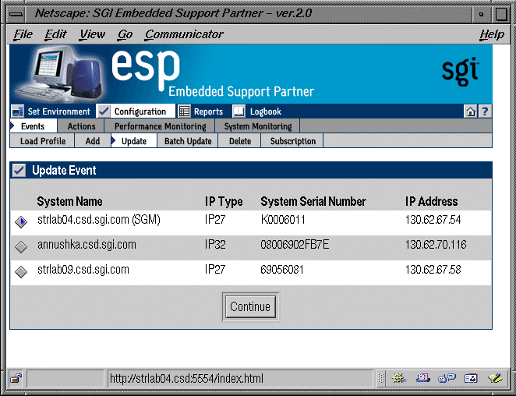Click the Continue button
Image resolution: width=516 pixels, height=396 pixels.
[x=250, y=306]
